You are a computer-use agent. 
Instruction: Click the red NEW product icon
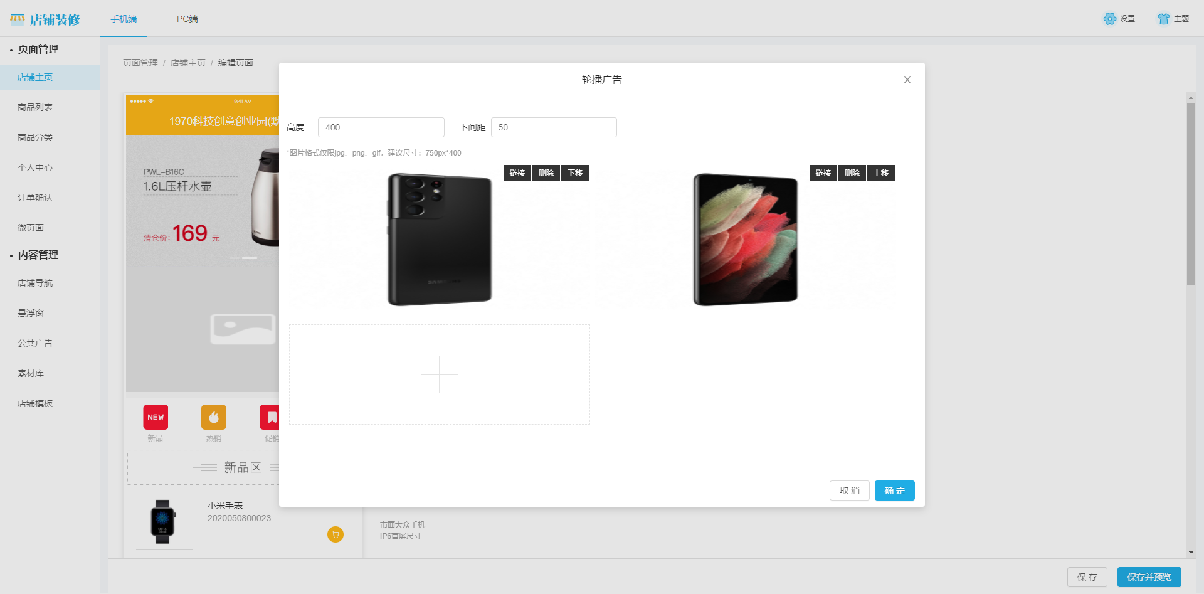click(x=156, y=417)
